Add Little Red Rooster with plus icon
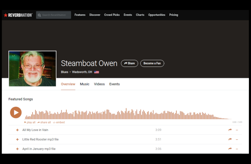 [x=18, y=139]
